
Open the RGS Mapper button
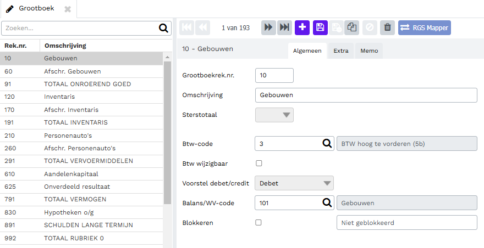[425, 28]
